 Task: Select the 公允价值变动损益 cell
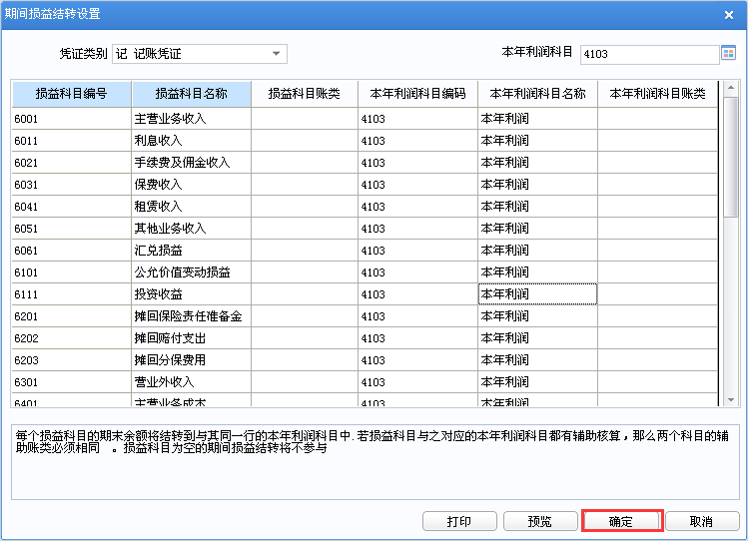(x=192, y=272)
